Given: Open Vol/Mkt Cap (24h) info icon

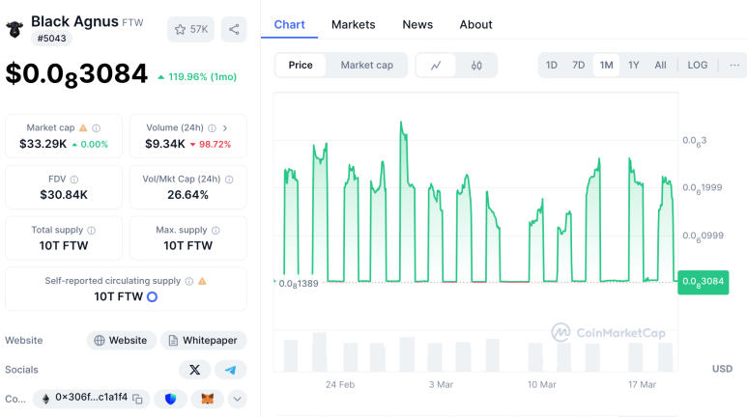Looking at the screenshot, I should 229,180.
